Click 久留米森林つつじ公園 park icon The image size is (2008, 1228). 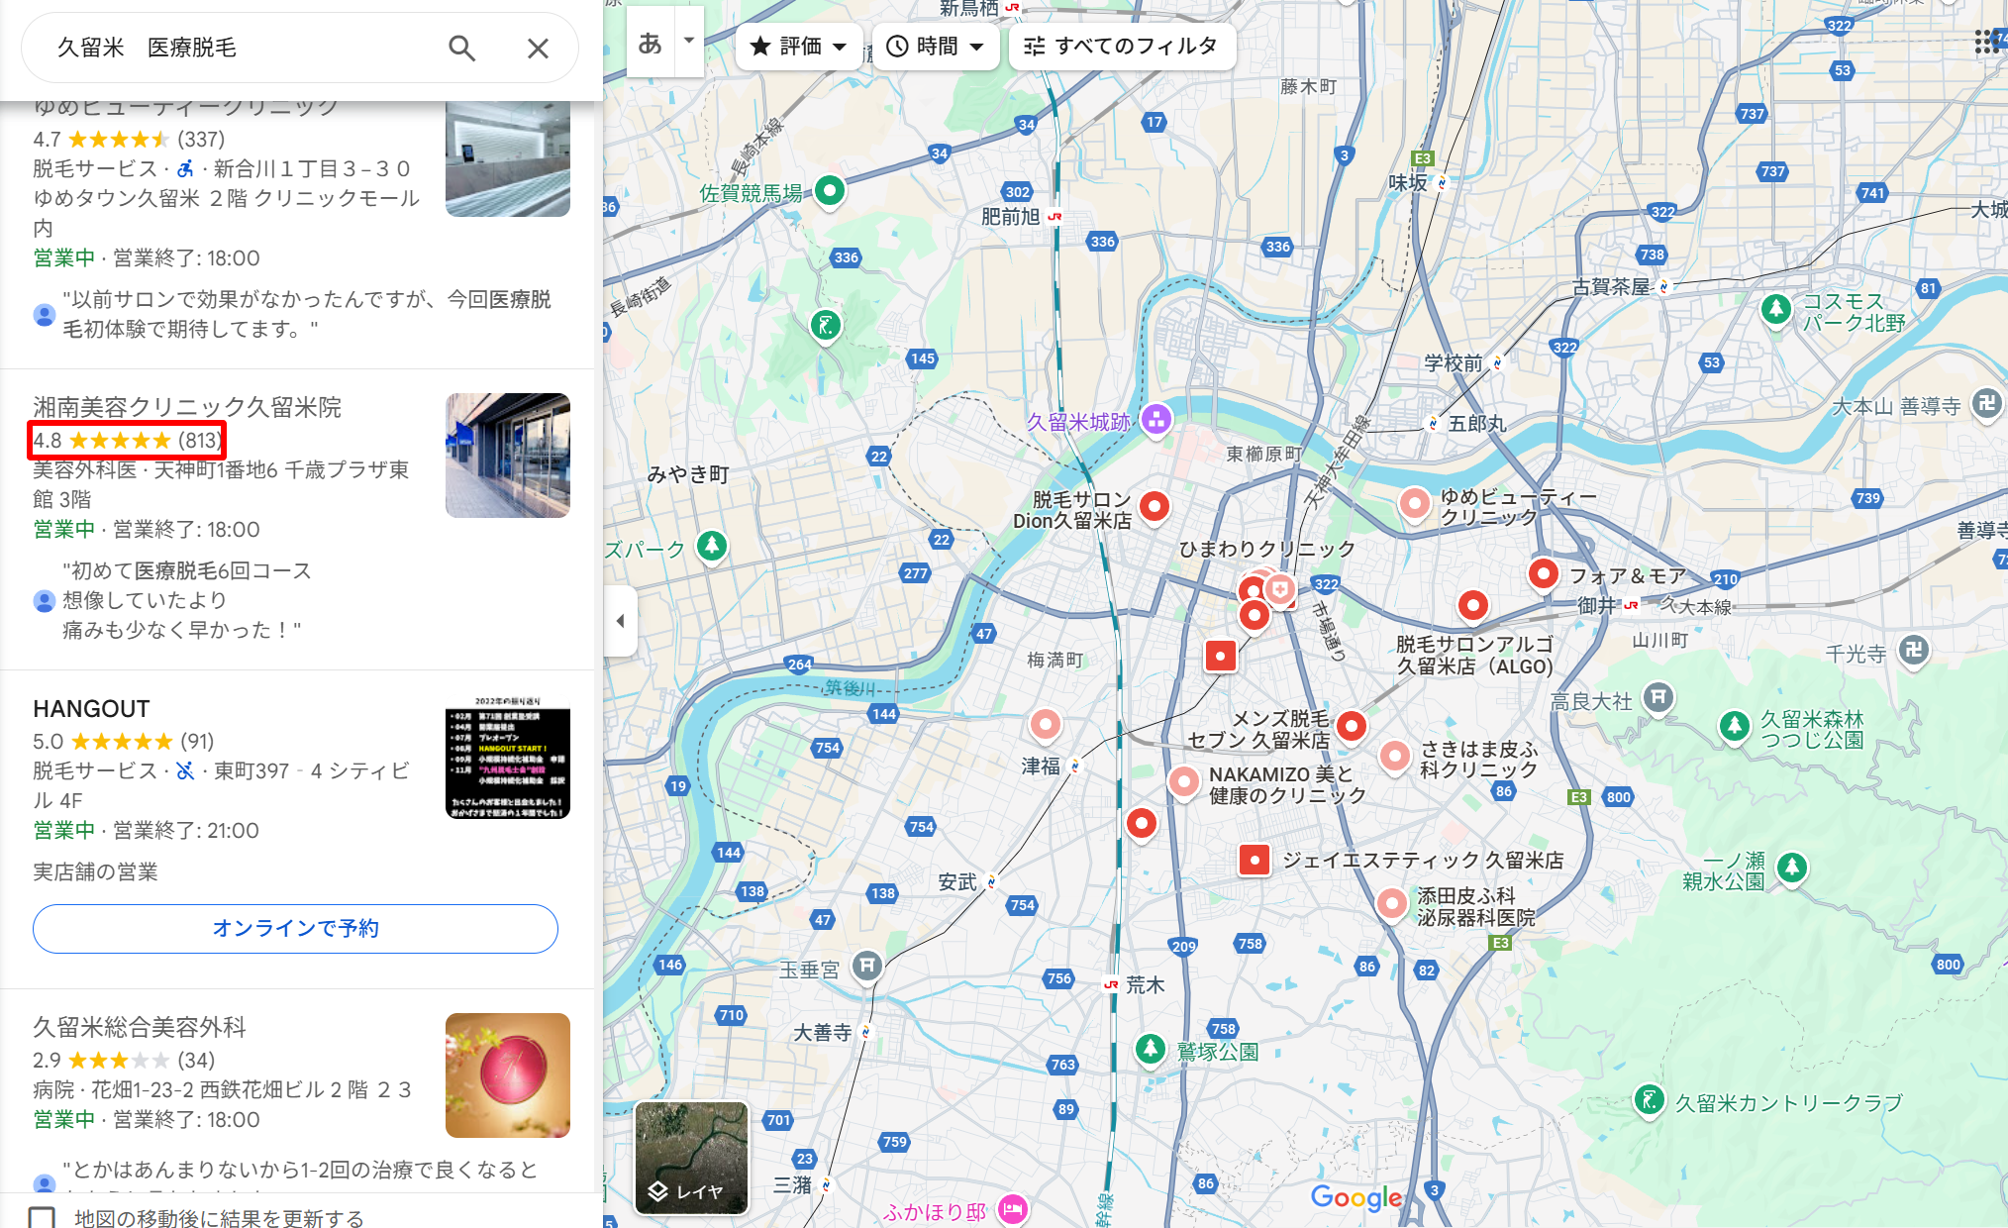(x=1735, y=727)
